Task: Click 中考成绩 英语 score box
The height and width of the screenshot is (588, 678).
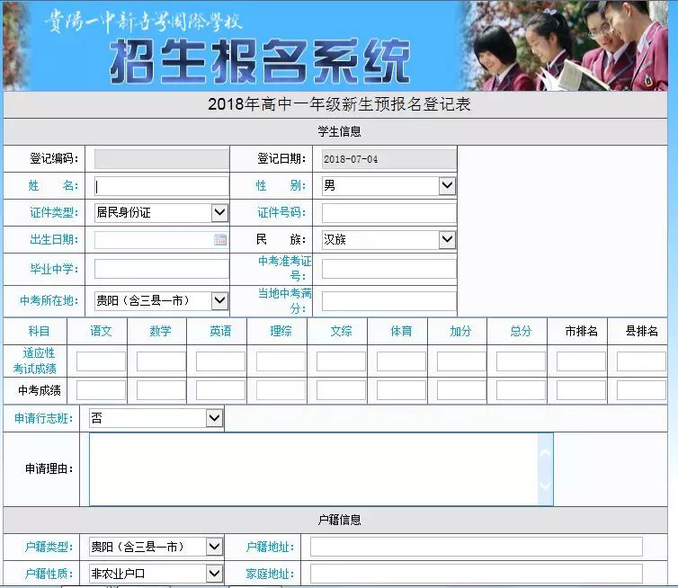Action: tap(220, 390)
